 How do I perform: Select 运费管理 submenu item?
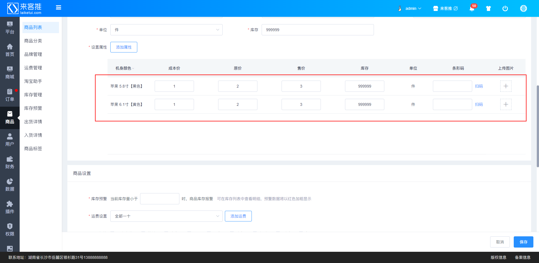pyautogui.click(x=41, y=68)
